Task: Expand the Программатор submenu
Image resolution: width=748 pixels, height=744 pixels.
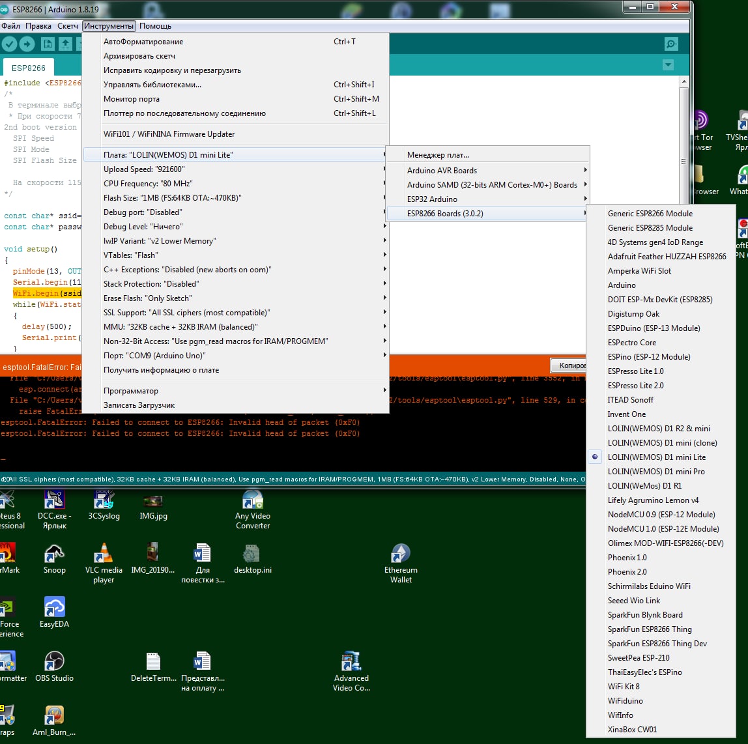Action: click(x=236, y=391)
